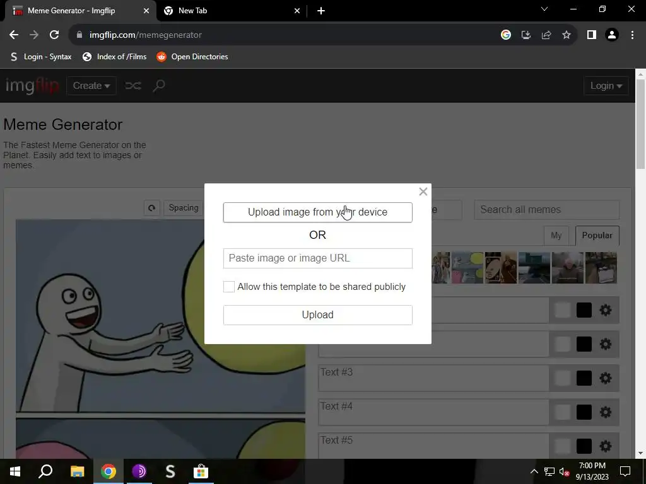This screenshot has width=646, height=484.
Task: Show hidden system tray icons
Action: pyautogui.click(x=534, y=471)
